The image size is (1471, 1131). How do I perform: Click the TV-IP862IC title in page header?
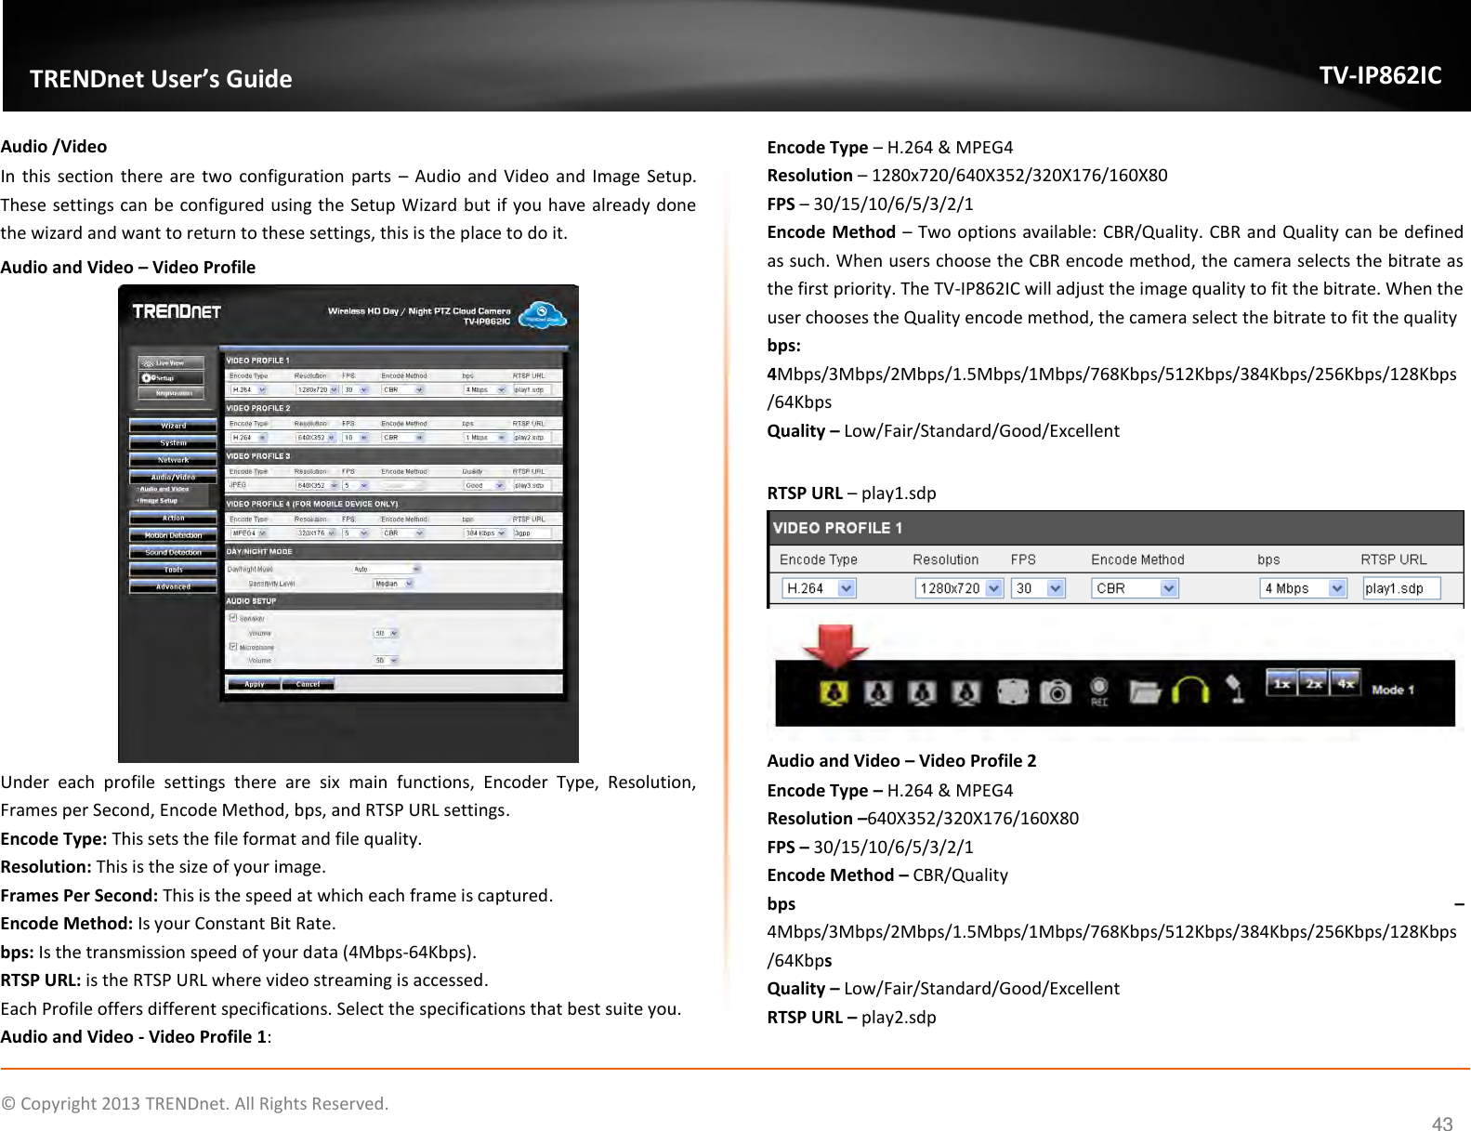[1381, 75]
